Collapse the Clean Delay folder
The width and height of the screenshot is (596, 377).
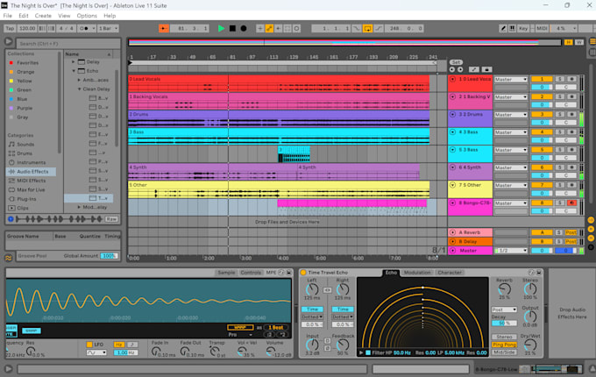(x=79, y=89)
